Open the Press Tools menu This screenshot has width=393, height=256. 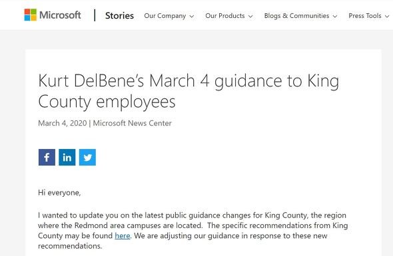pyautogui.click(x=365, y=16)
